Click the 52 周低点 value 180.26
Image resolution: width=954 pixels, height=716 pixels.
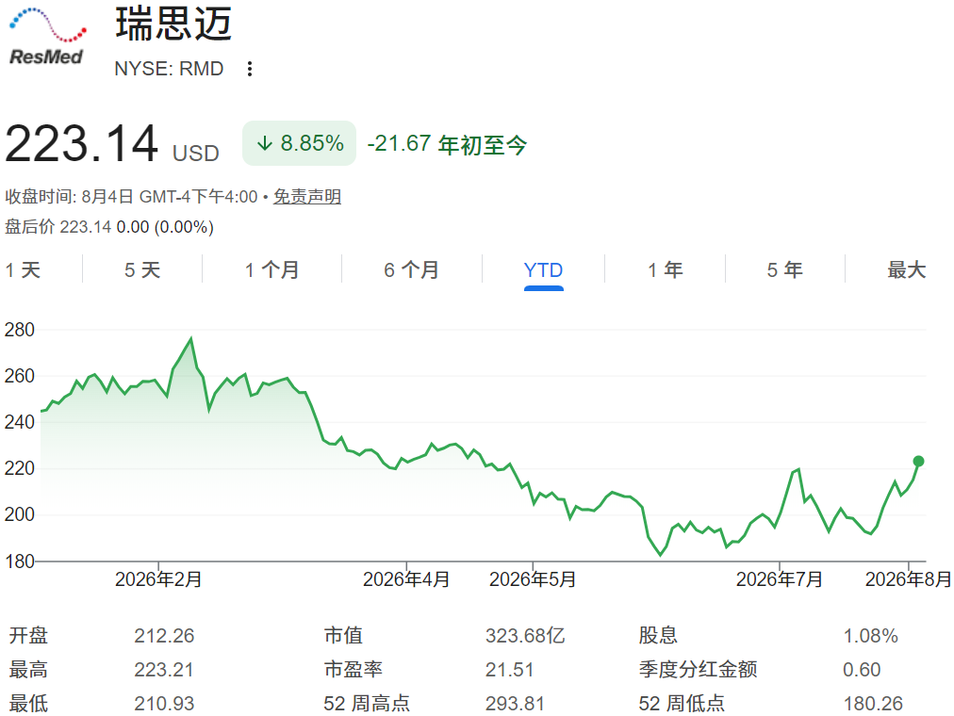click(x=873, y=704)
